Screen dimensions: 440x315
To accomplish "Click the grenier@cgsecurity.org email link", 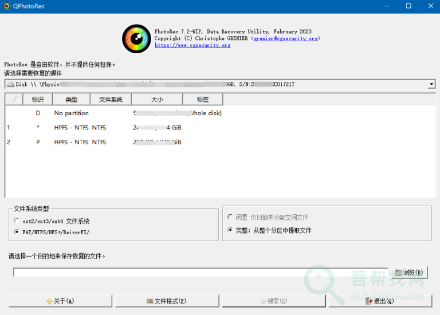I will 285,38.
